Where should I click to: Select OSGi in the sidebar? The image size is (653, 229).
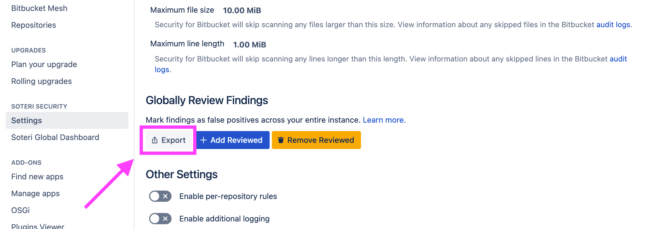(x=20, y=210)
